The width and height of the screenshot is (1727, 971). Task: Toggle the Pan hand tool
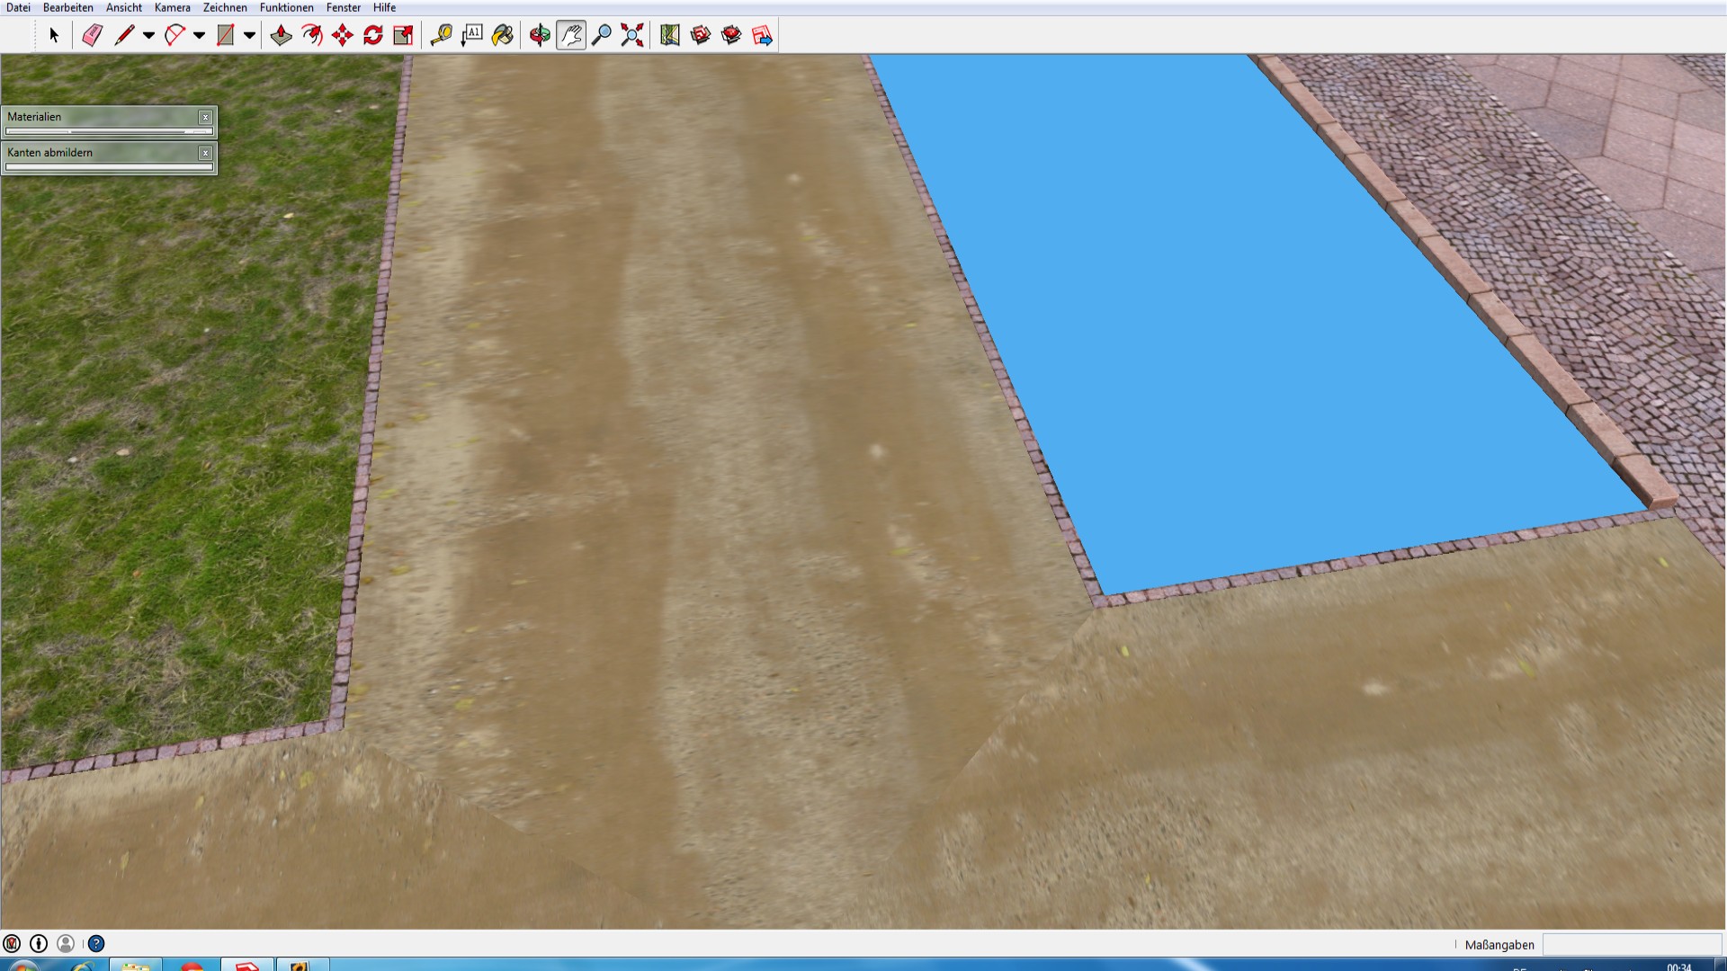[x=571, y=35]
